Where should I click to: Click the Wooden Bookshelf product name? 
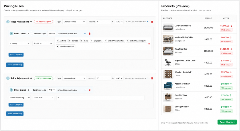[183, 72]
